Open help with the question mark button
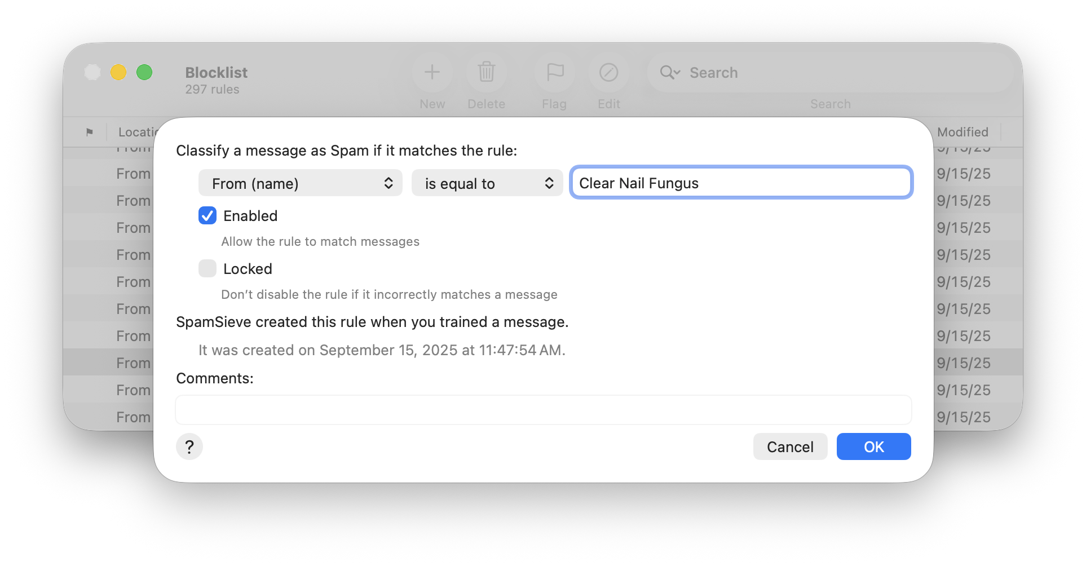 click(x=189, y=446)
